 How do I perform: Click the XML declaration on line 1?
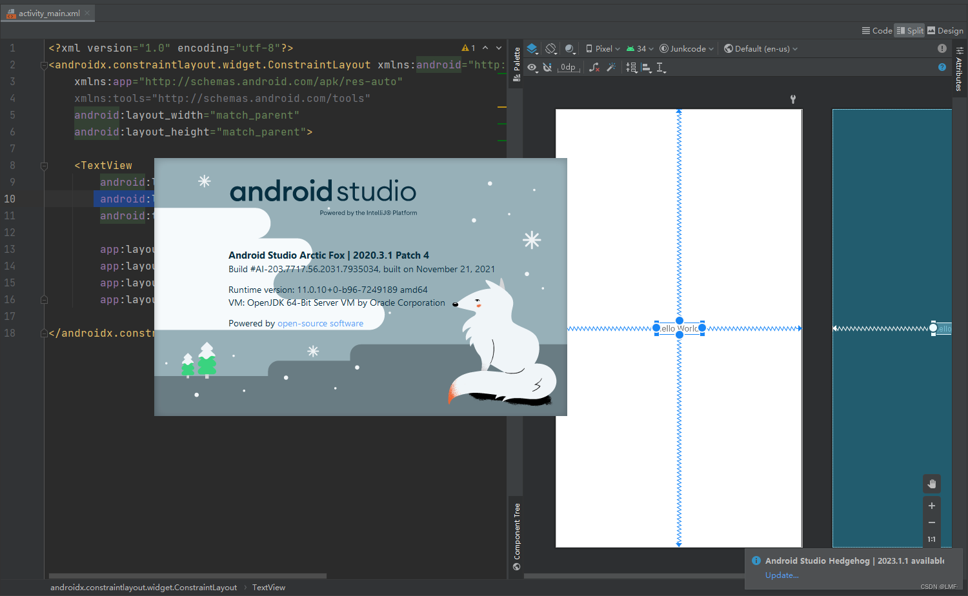click(x=171, y=48)
